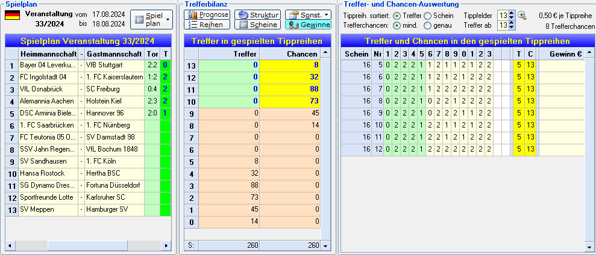
Task: Increase the Treffer ab value
Action: [512, 23]
